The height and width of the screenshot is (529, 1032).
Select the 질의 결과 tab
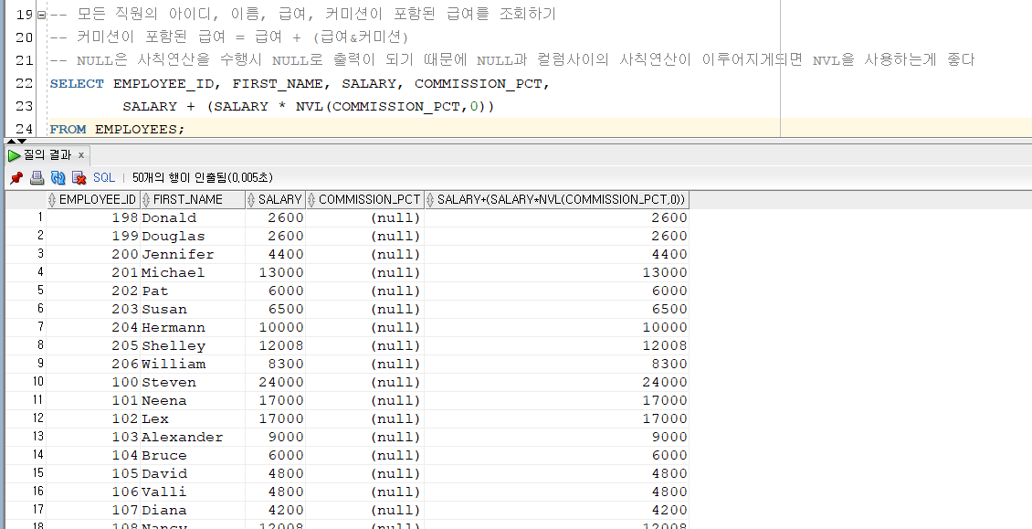point(47,155)
